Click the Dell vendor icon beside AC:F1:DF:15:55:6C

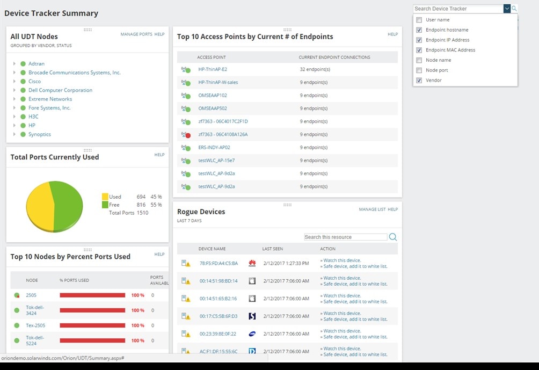pyautogui.click(x=252, y=351)
